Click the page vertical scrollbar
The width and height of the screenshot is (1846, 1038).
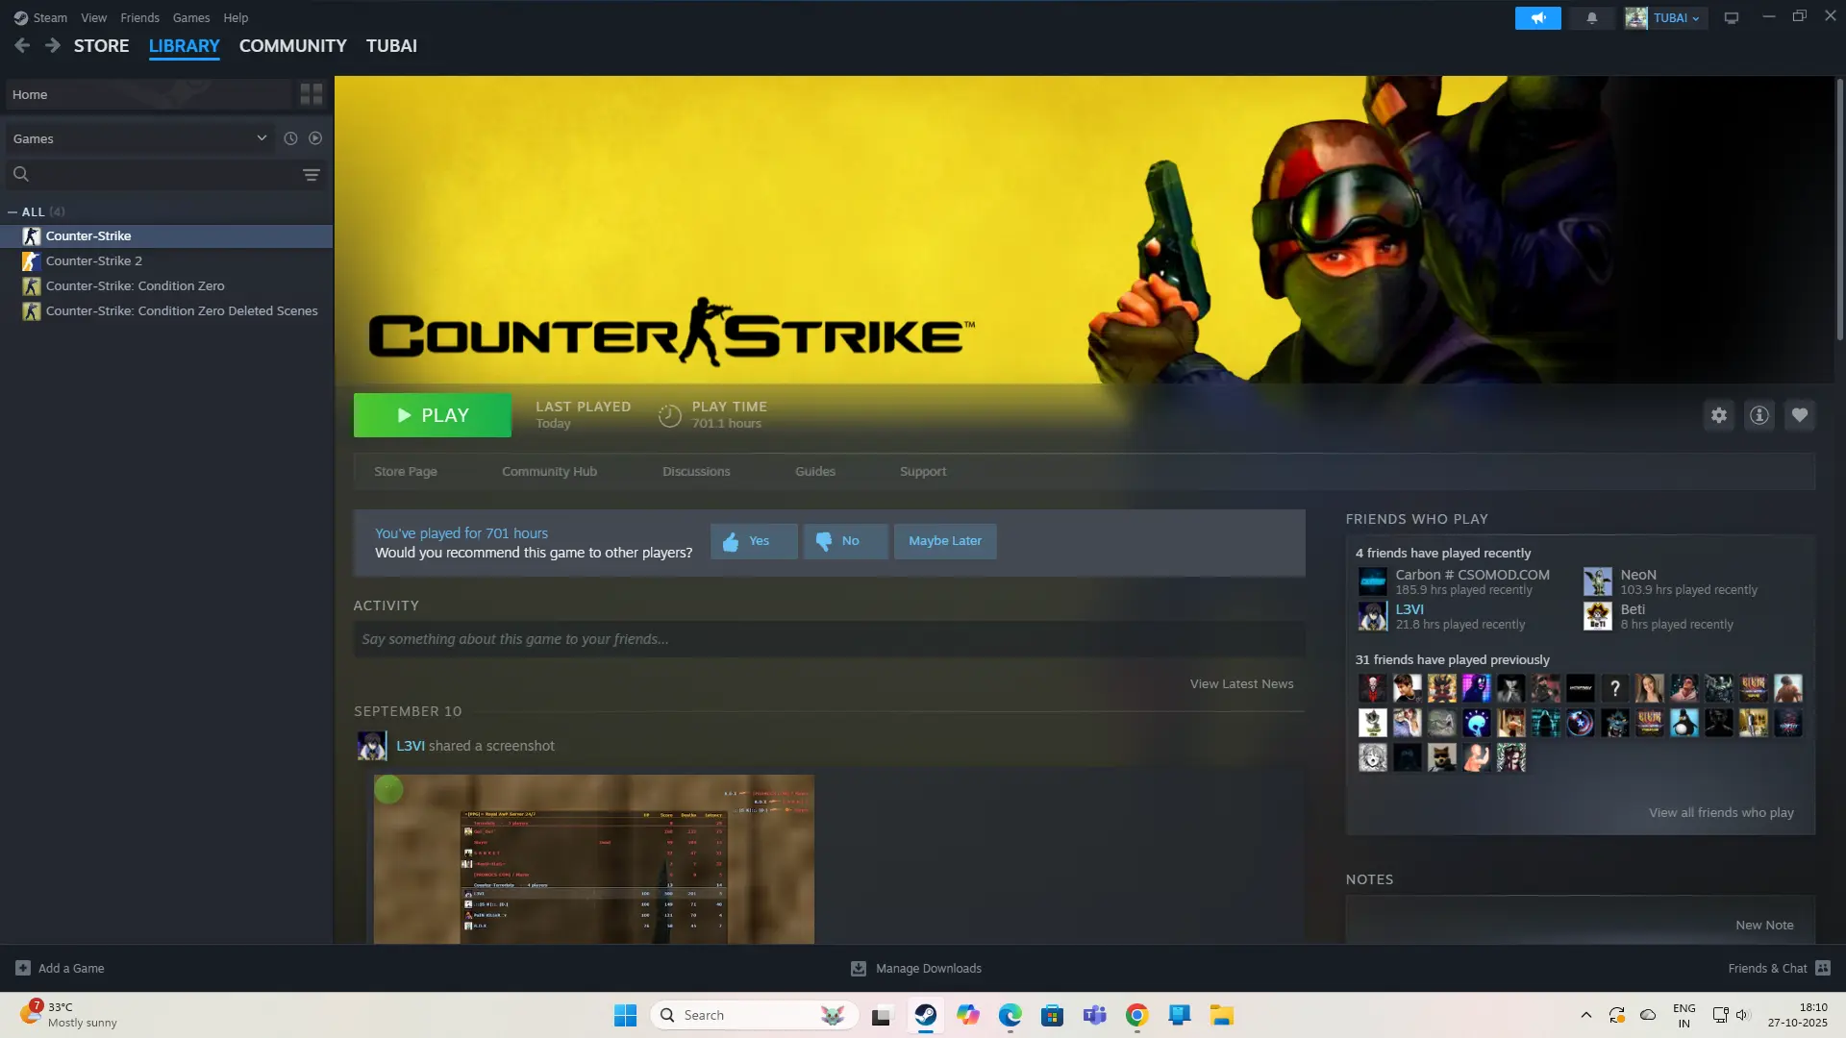click(1839, 210)
